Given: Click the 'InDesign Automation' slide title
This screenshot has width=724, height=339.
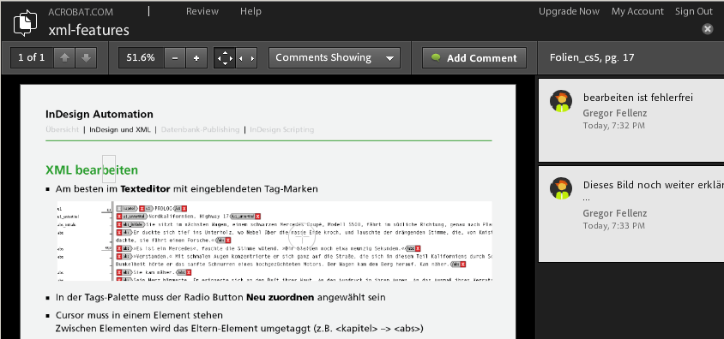Looking at the screenshot, I should click(100, 114).
